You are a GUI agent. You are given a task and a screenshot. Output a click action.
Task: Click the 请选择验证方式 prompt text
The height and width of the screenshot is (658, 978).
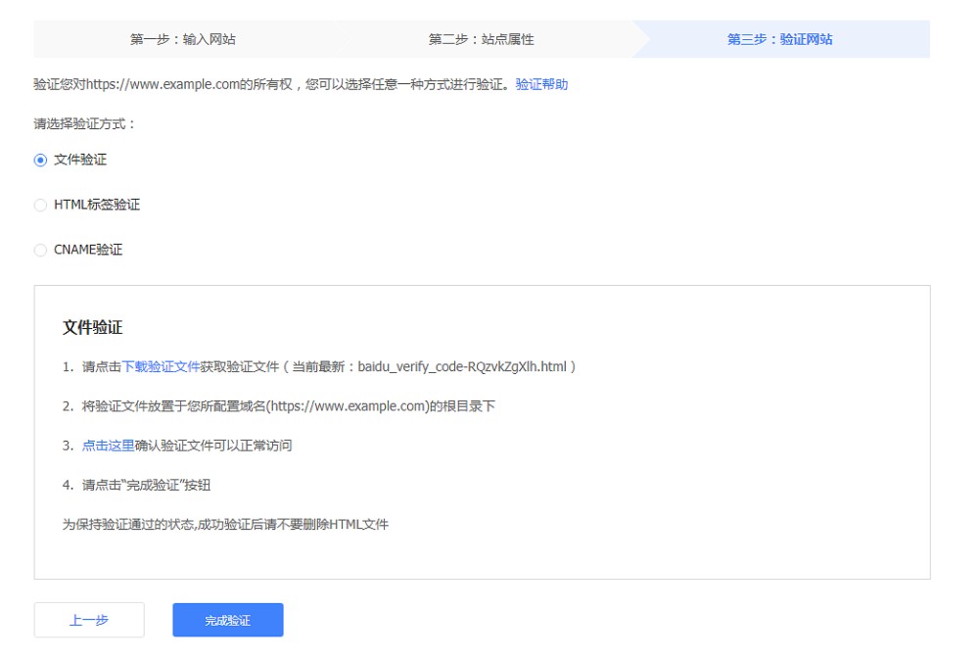84,124
